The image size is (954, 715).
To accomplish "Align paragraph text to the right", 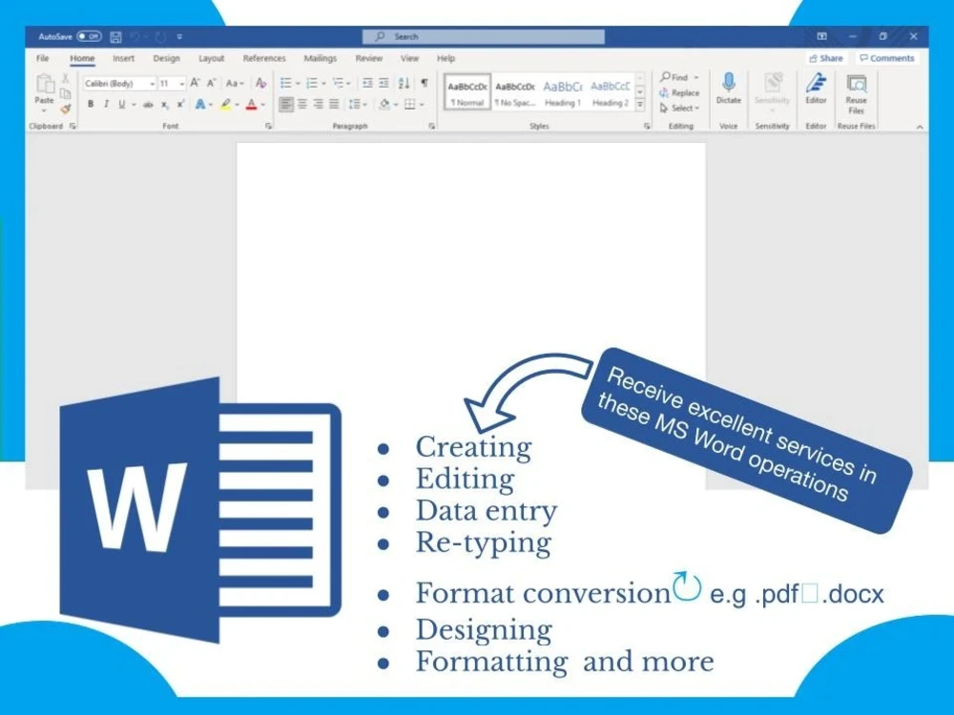I will tap(318, 105).
